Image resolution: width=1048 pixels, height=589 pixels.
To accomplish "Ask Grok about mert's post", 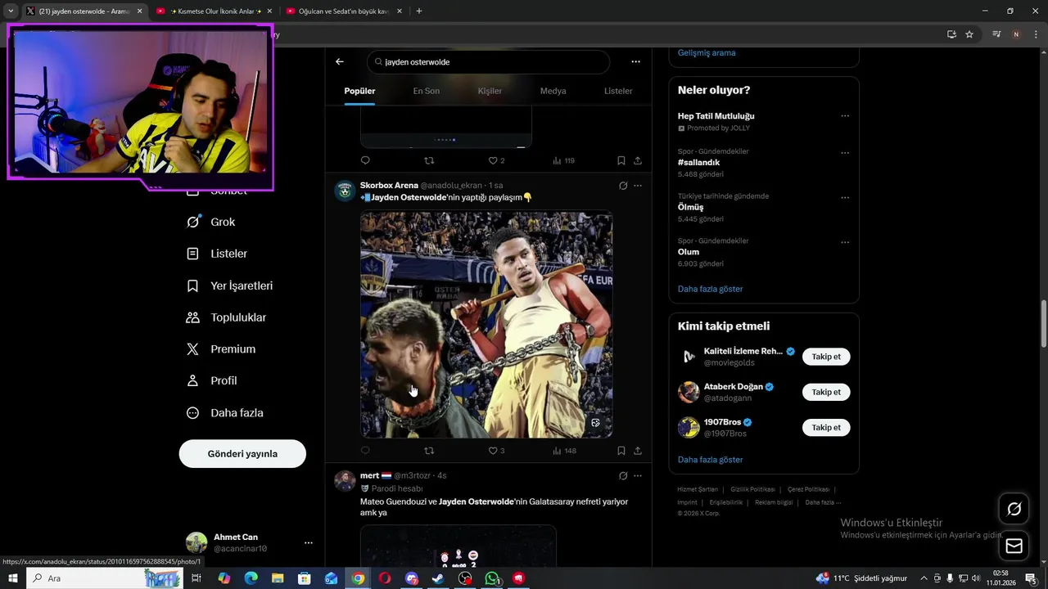I will coord(623,475).
